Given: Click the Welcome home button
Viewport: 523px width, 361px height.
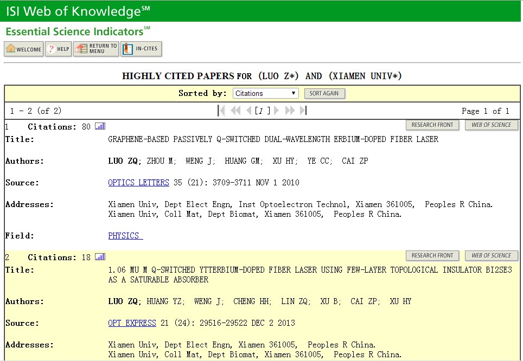Looking at the screenshot, I should pyautogui.click(x=24, y=49).
